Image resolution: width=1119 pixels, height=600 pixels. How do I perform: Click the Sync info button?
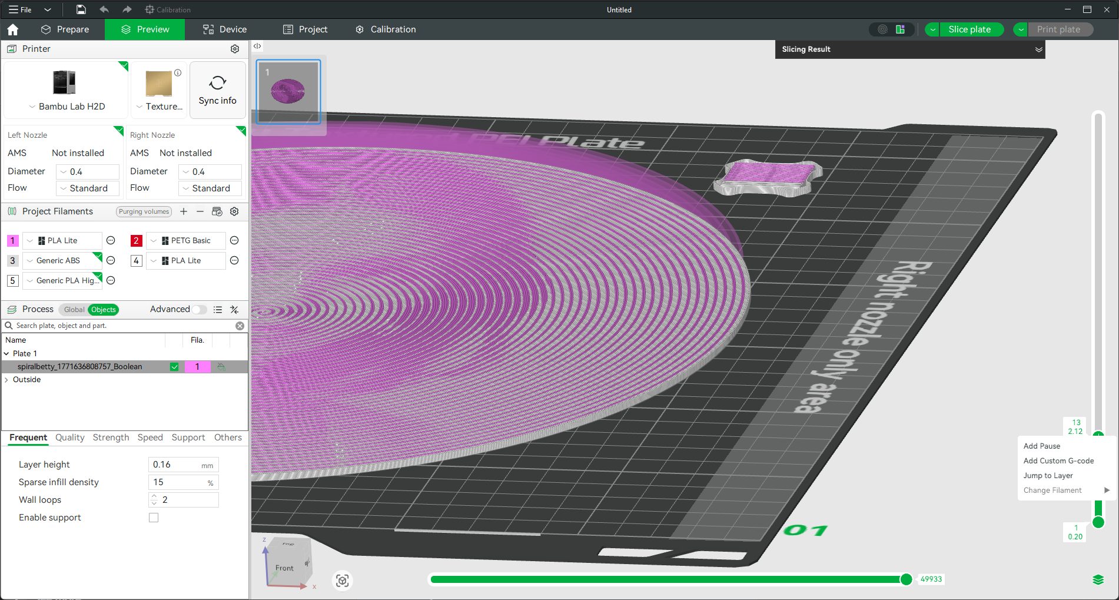tap(217, 90)
